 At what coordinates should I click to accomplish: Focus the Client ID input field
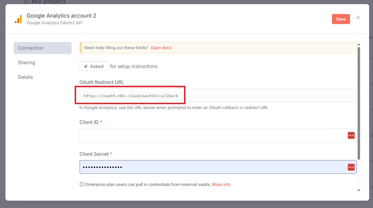click(x=211, y=136)
